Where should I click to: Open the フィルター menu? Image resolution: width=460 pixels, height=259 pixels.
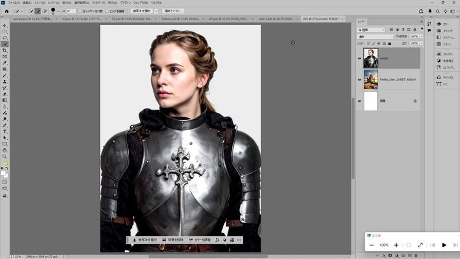click(99, 3)
